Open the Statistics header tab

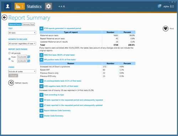[34, 6]
